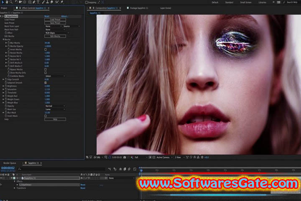Enable the Invert Mocha checkbox
301x201 pixels.
click(x=46, y=49)
